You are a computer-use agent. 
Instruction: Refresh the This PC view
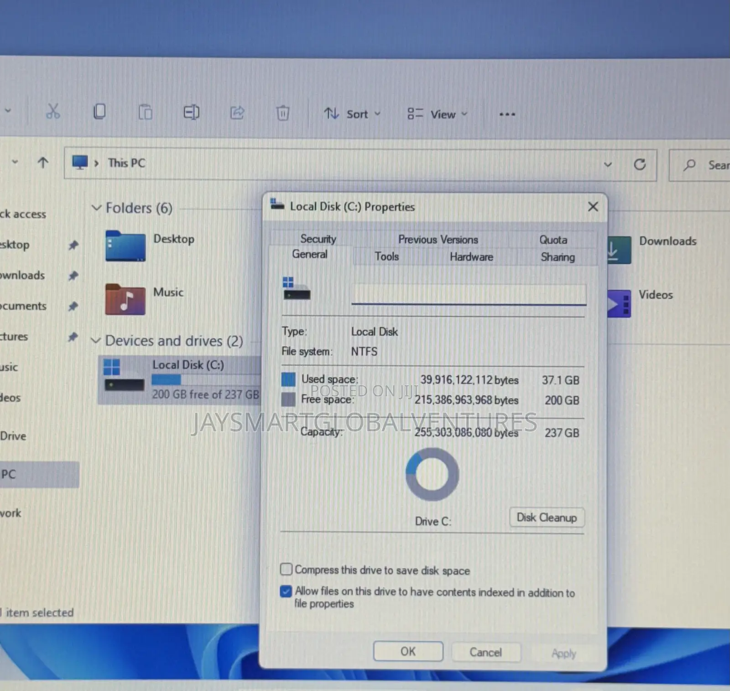click(x=640, y=164)
